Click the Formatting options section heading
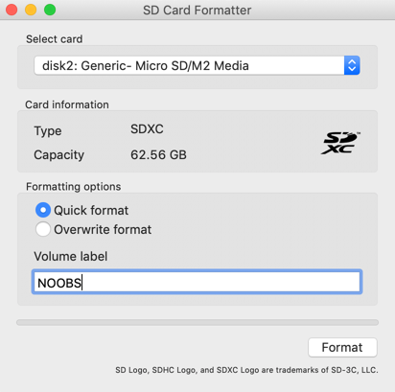This screenshot has width=395, height=392. [74, 186]
